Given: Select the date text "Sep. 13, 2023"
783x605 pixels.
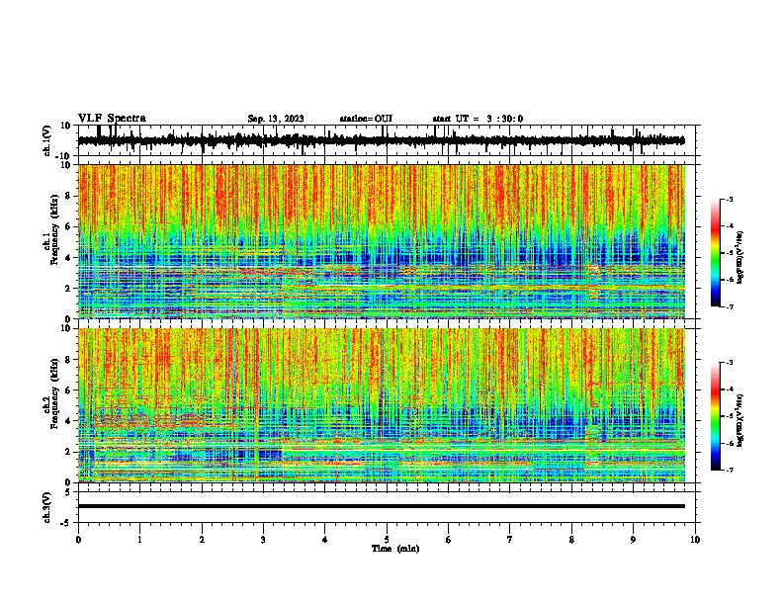Looking at the screenshot, I should [276, 119].
